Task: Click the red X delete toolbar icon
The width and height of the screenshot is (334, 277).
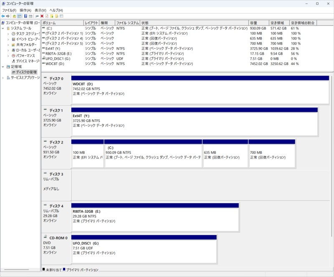Action: point(42,16)
